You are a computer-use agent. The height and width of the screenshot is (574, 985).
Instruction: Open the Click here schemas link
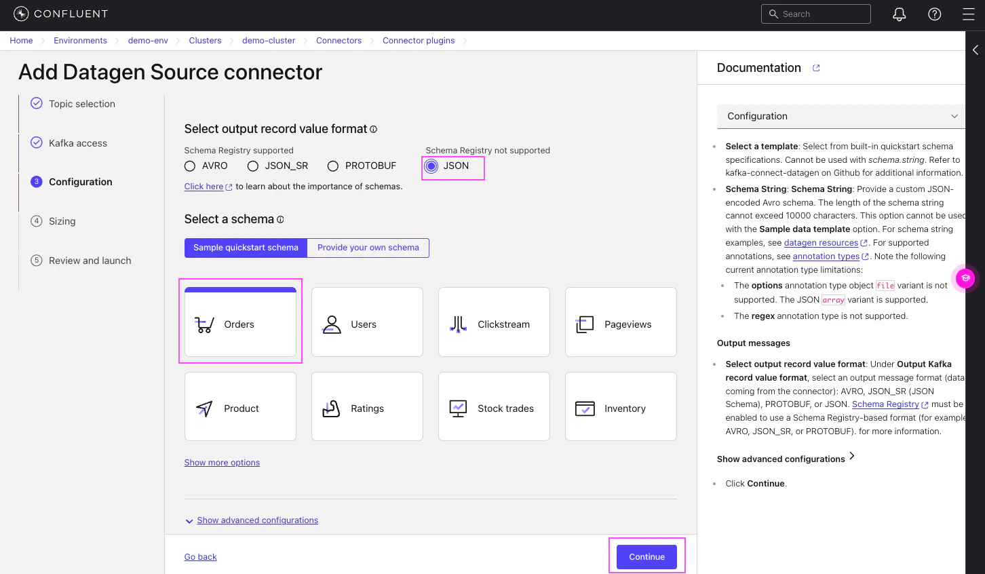[x=204, y=187]
